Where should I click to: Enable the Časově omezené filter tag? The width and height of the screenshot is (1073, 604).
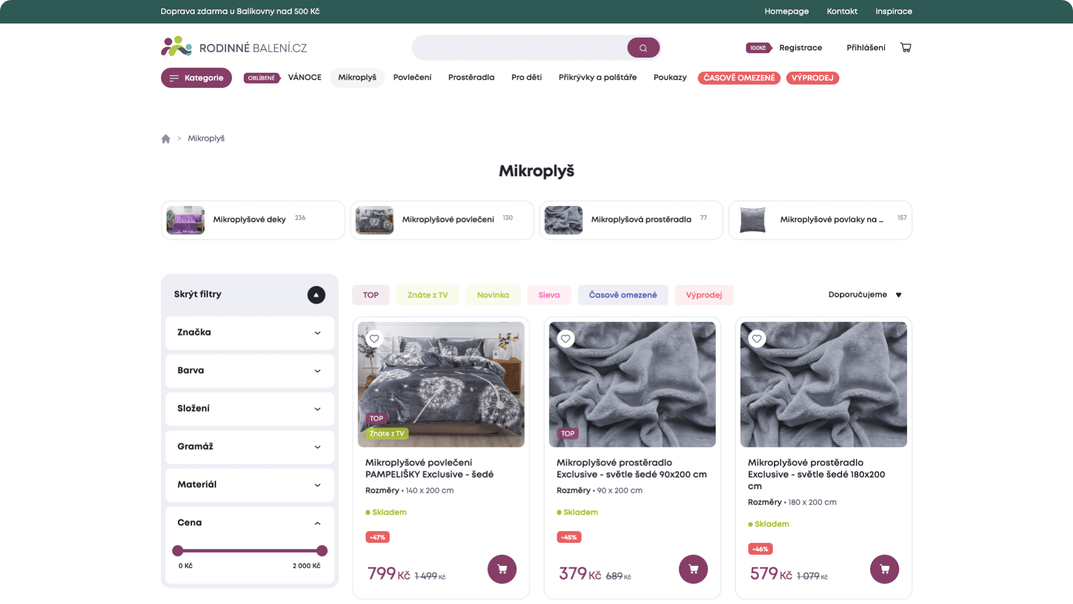tap(623, 295)
